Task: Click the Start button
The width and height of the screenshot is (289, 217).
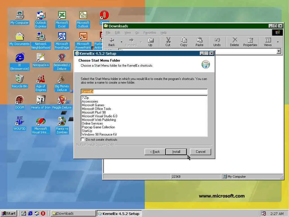Action: pos(9,214)
